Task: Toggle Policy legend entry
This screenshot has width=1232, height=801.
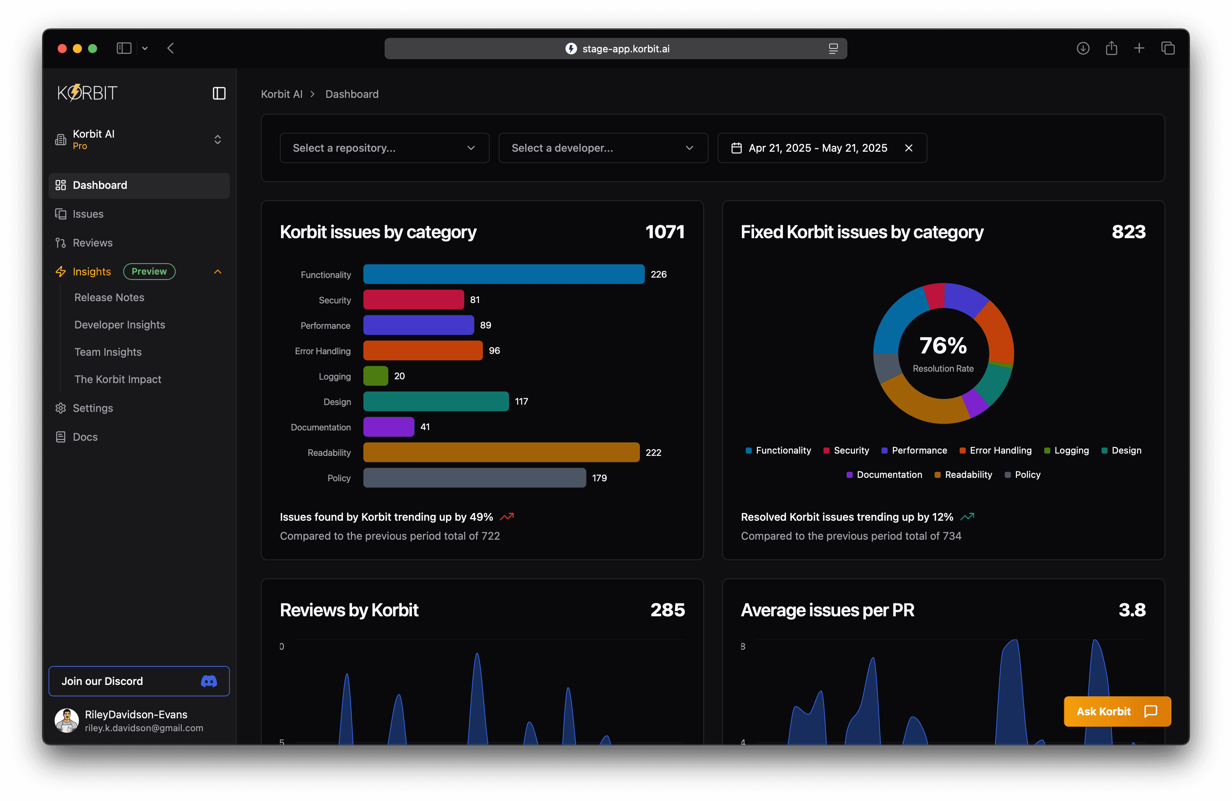Action: point(1022,475)
